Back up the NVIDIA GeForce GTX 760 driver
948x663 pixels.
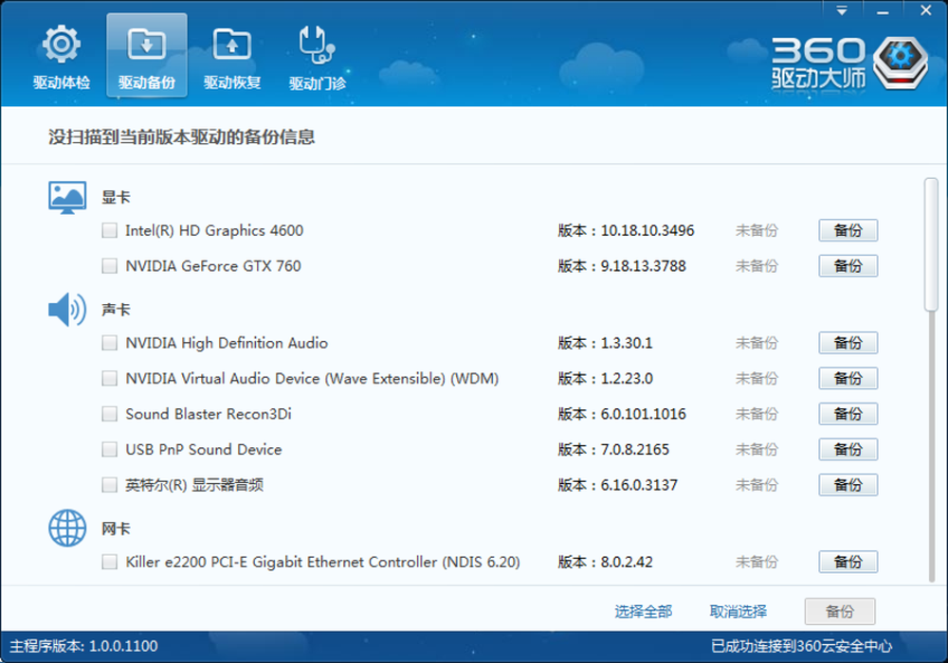(848, 266)
